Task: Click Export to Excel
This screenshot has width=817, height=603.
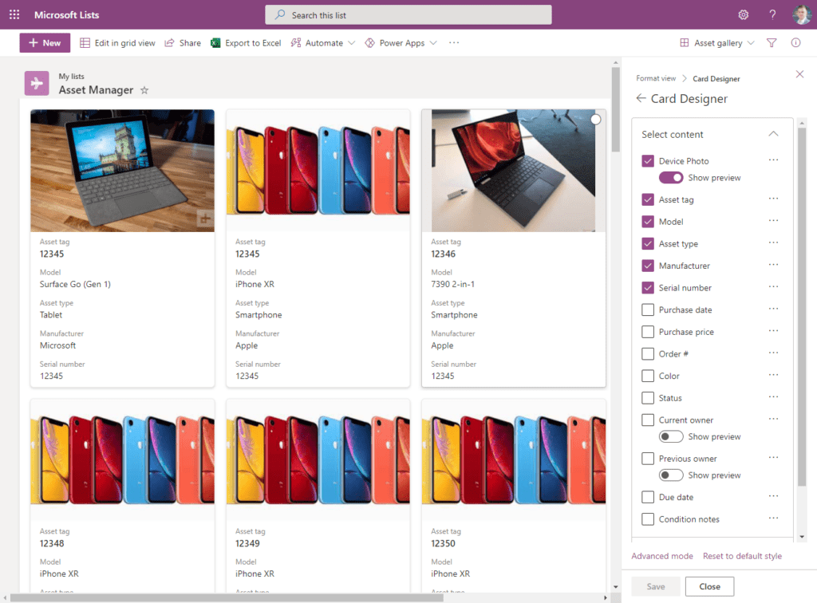Action: click(x=246, y=43)
